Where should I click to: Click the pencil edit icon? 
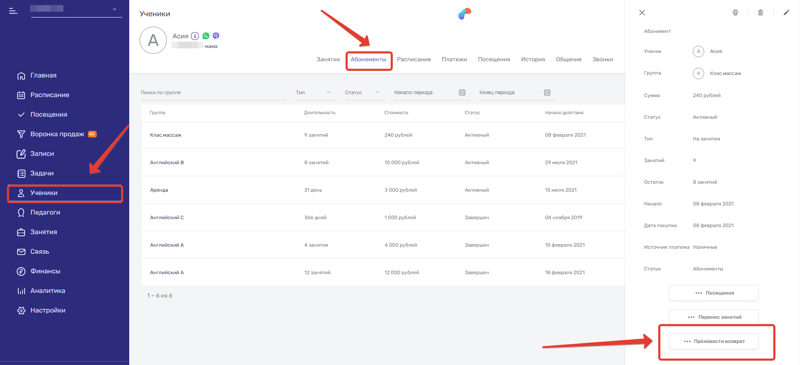786,12
